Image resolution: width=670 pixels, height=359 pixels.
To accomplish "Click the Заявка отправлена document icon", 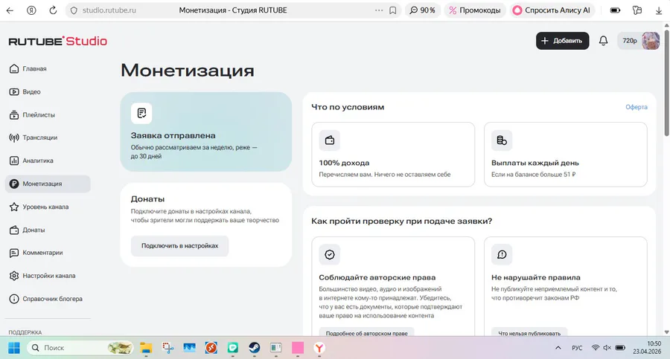I will pyautogui.click(x=141, y=113).
